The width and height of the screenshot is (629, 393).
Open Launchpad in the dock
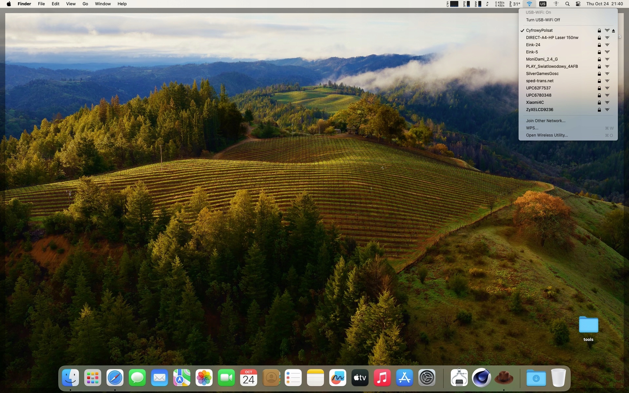click(93, 378)
